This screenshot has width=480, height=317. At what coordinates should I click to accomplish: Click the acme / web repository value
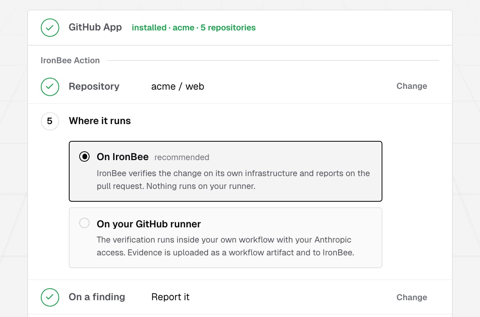178,86
